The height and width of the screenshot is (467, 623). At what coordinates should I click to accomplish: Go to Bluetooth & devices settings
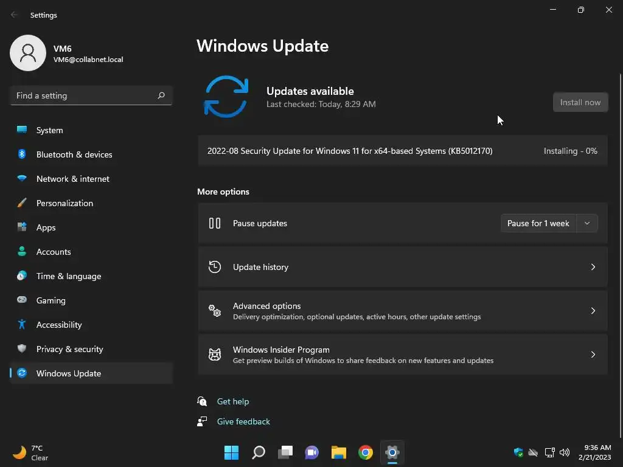click(x=91, y=154)
